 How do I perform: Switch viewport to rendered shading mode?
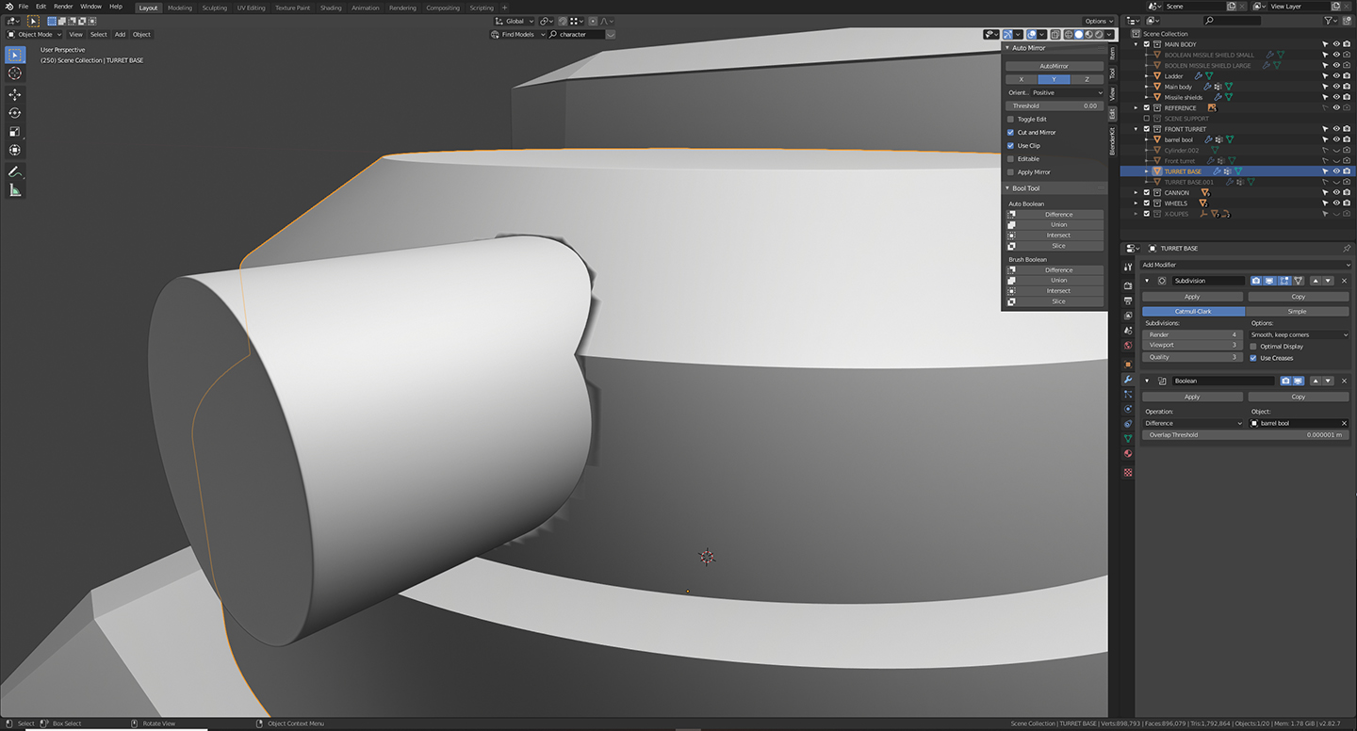point(1098,34)
